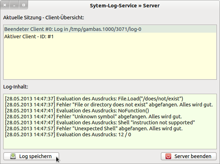Maximize the server window
The width and height of the screenshot is (220, 164).
24,6
